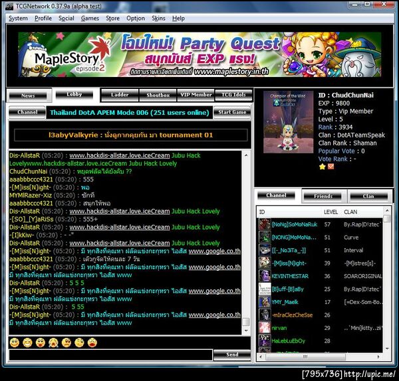Open the Store menu
This screenshot has height=381, width=399.
(113, 19)
